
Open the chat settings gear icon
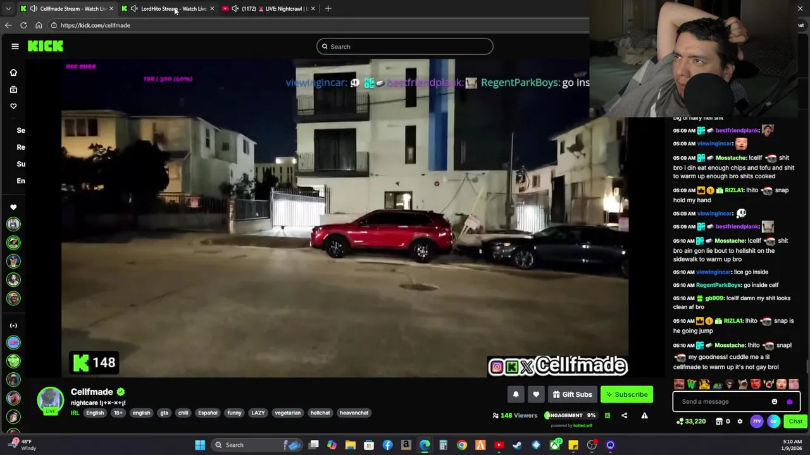click(x=740, y=422)
